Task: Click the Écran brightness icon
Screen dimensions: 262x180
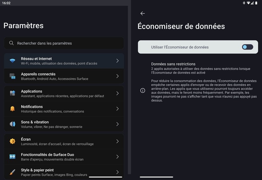Action: click(x=12, y=141)
